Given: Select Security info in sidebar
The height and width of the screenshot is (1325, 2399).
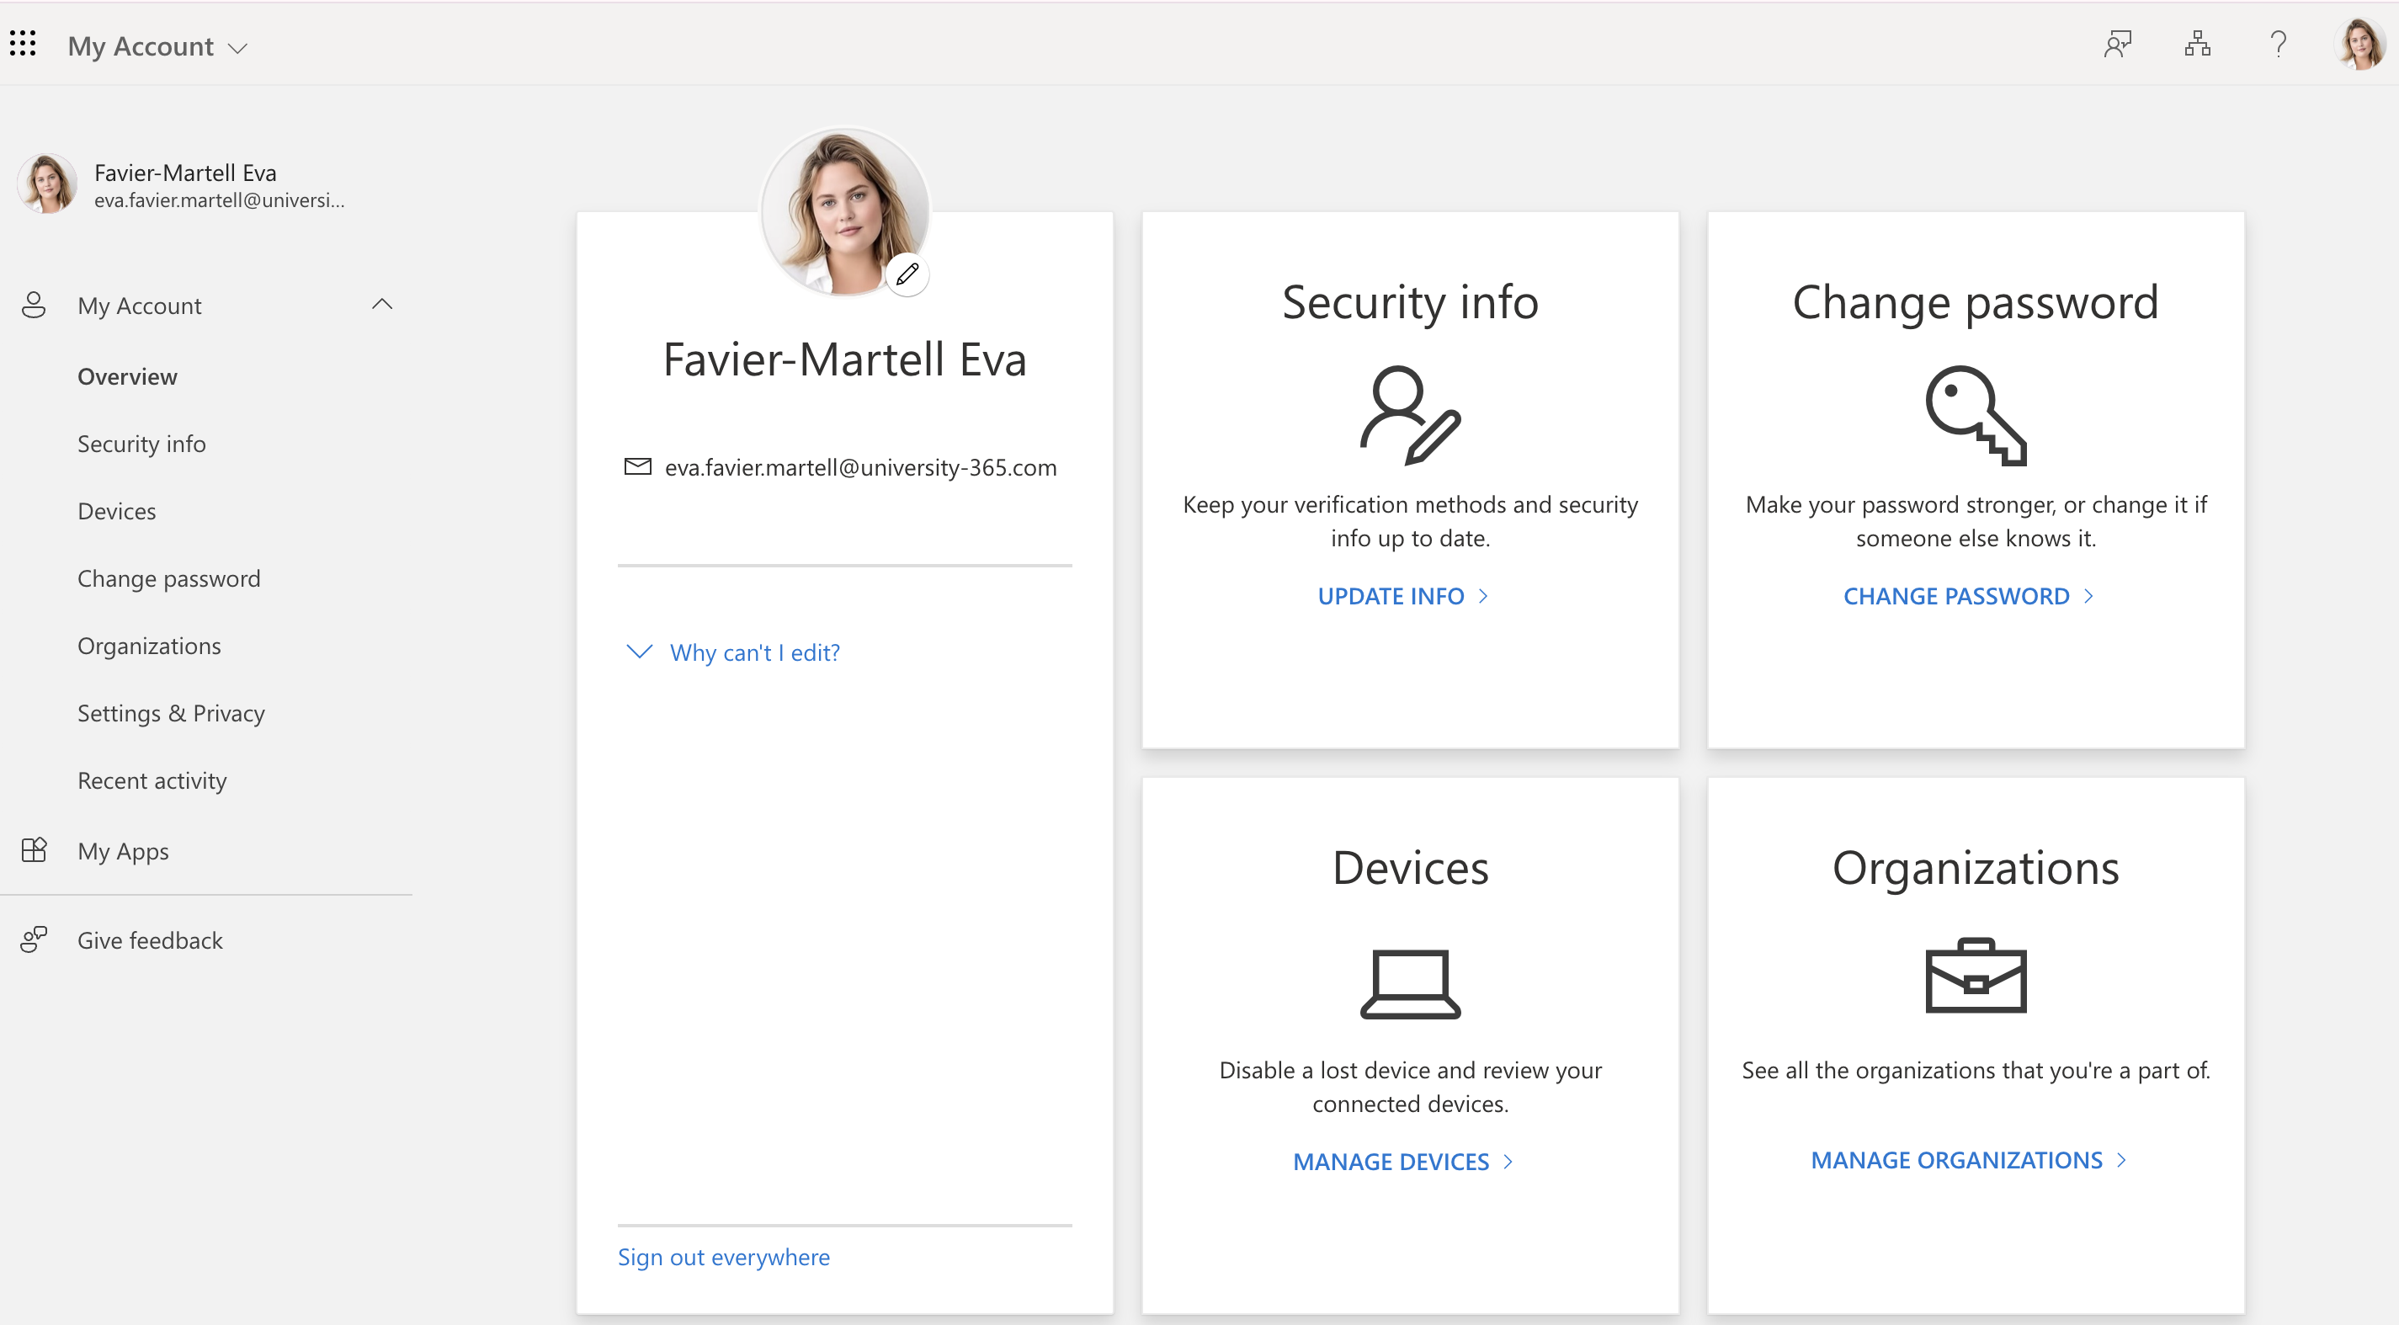Looking at the screenshot, I should tap(141, 444).
